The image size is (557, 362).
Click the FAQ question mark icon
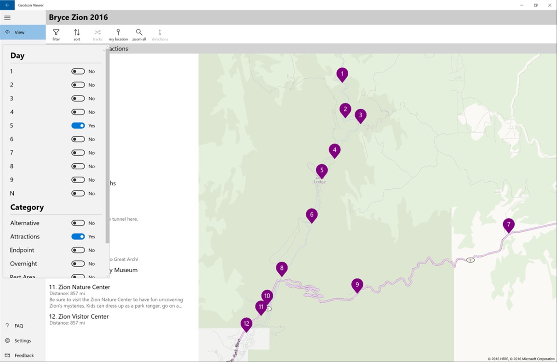[x=7, y=326]
